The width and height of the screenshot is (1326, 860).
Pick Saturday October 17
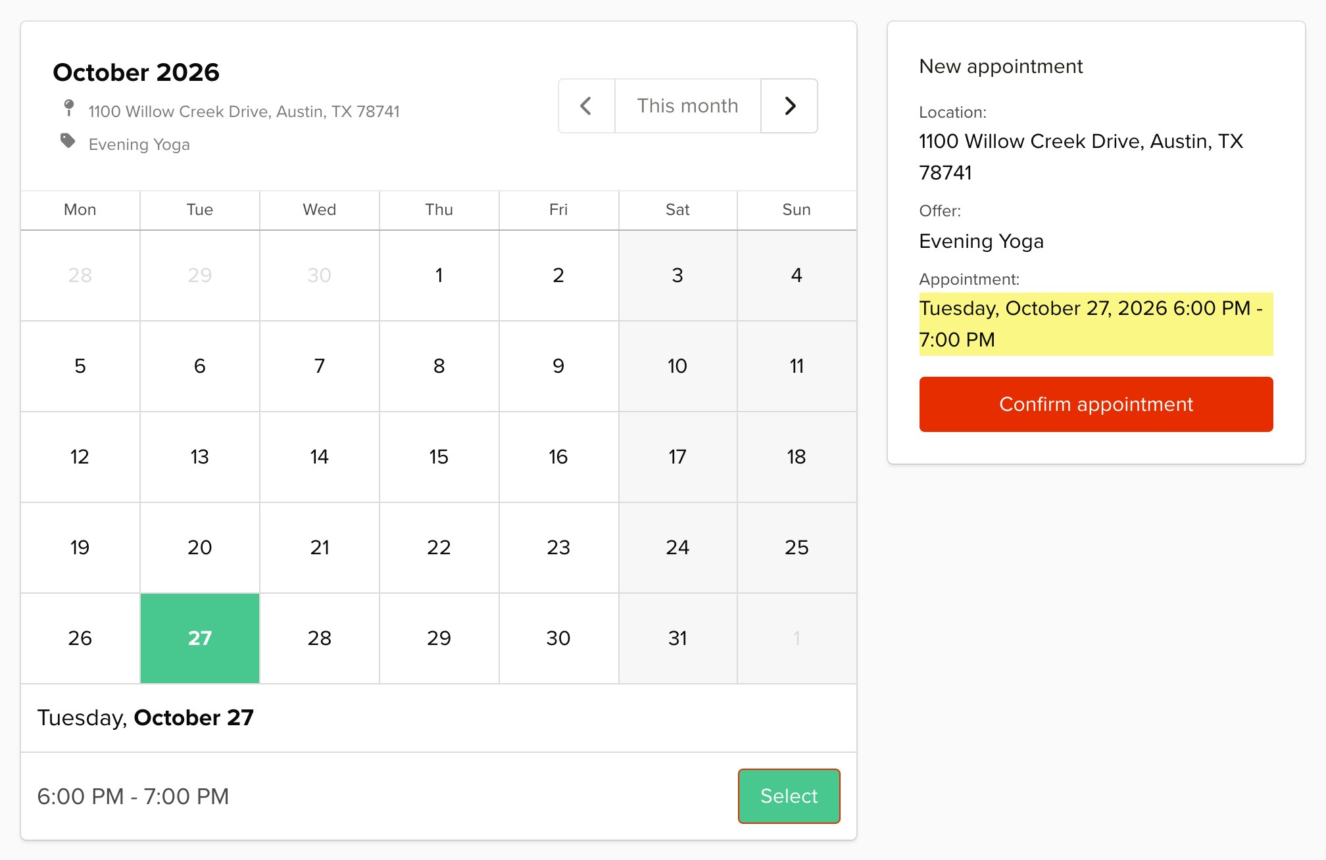(x=677, y=457)
